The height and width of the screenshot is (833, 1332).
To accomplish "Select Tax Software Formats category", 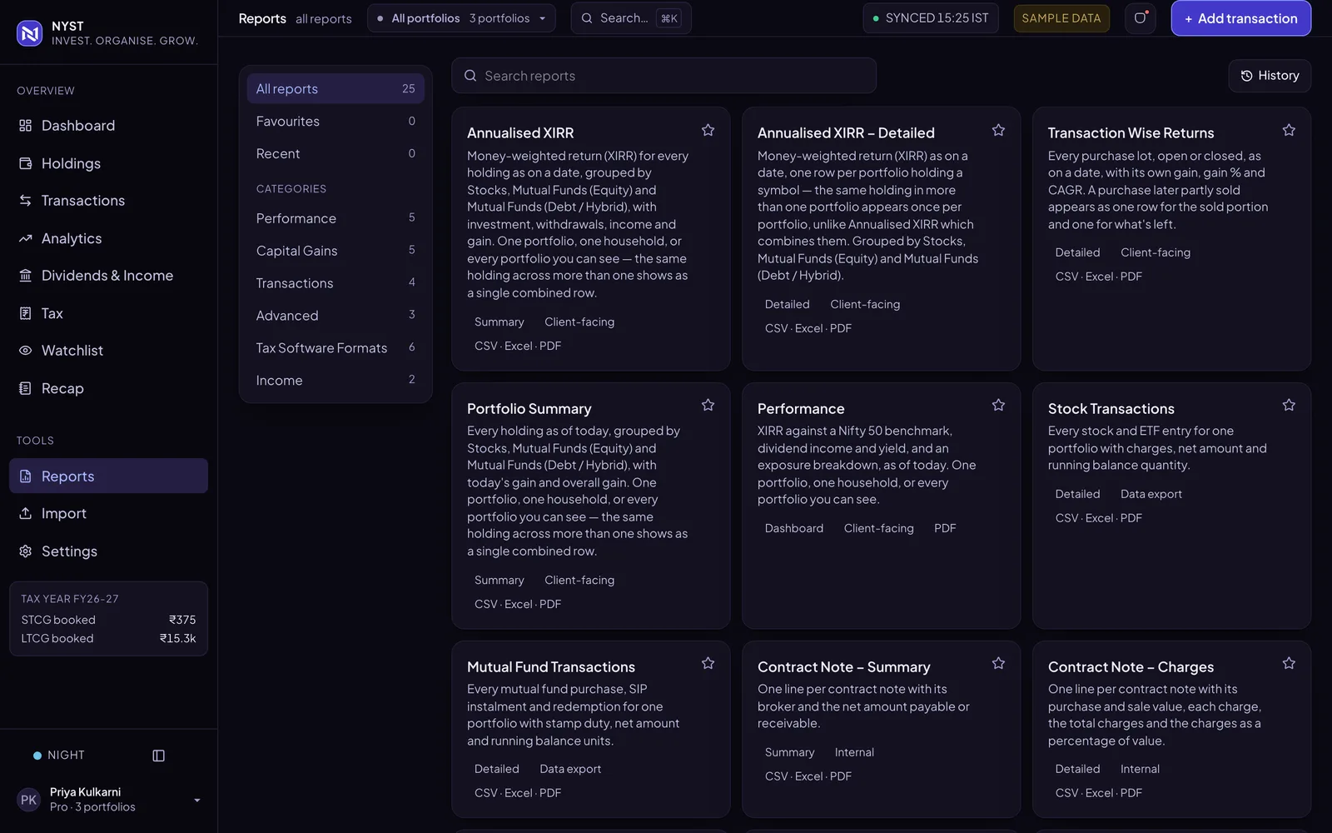I will pos(335,348).
